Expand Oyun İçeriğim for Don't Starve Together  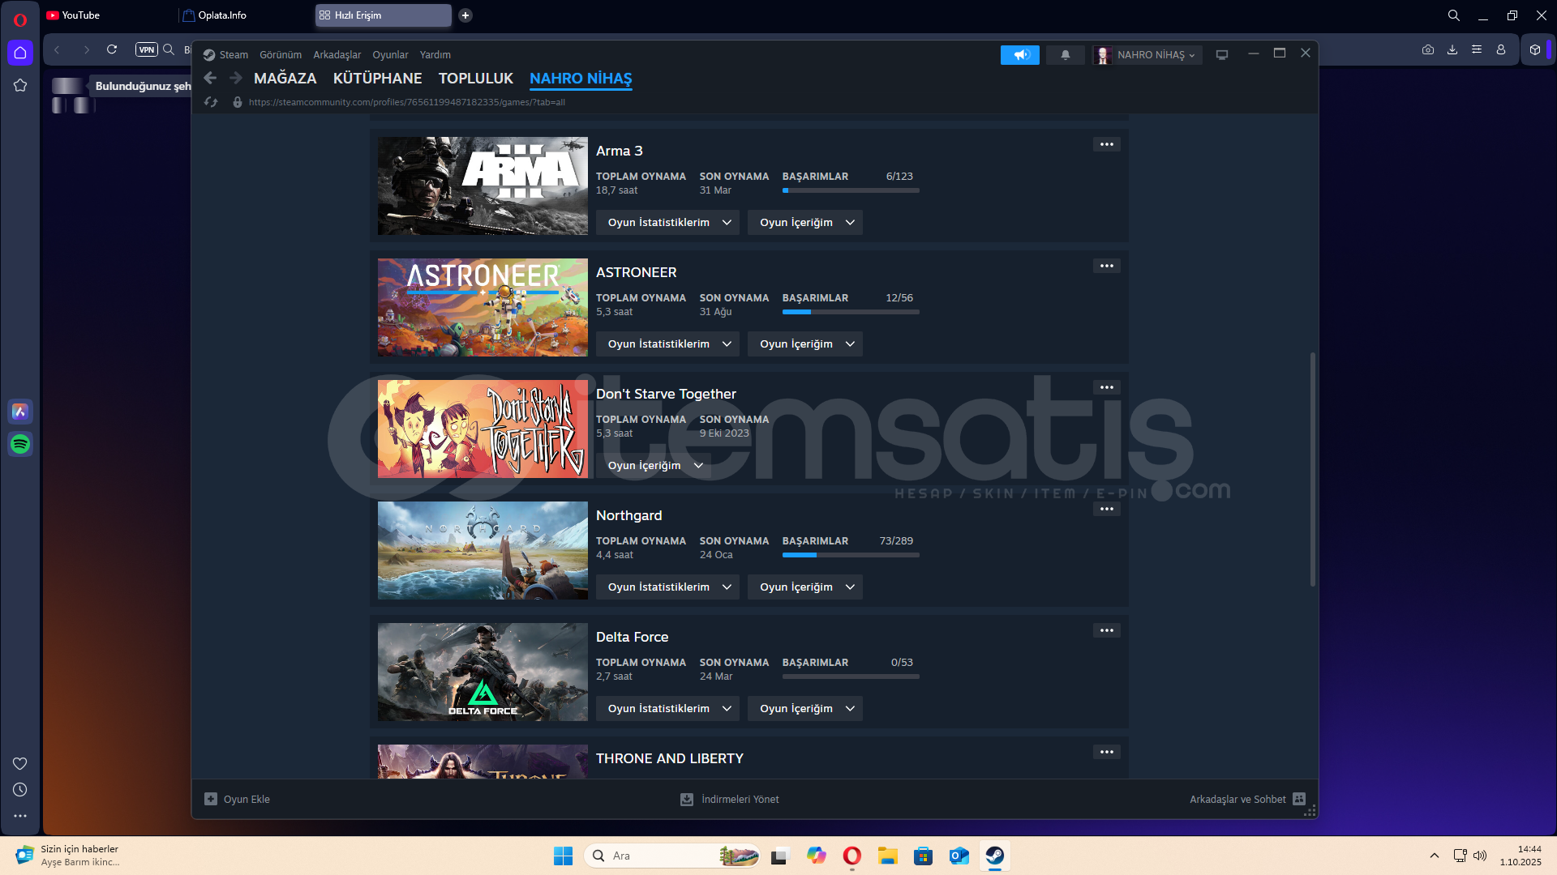654,466
